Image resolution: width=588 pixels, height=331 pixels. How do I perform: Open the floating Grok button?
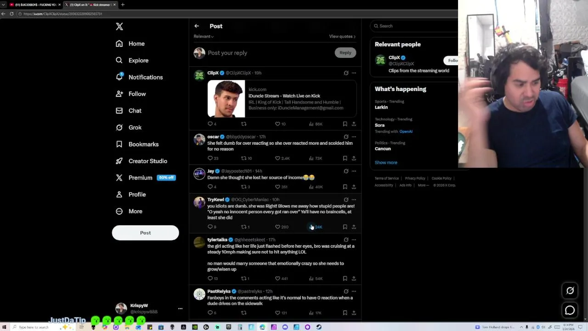[570, 291]
